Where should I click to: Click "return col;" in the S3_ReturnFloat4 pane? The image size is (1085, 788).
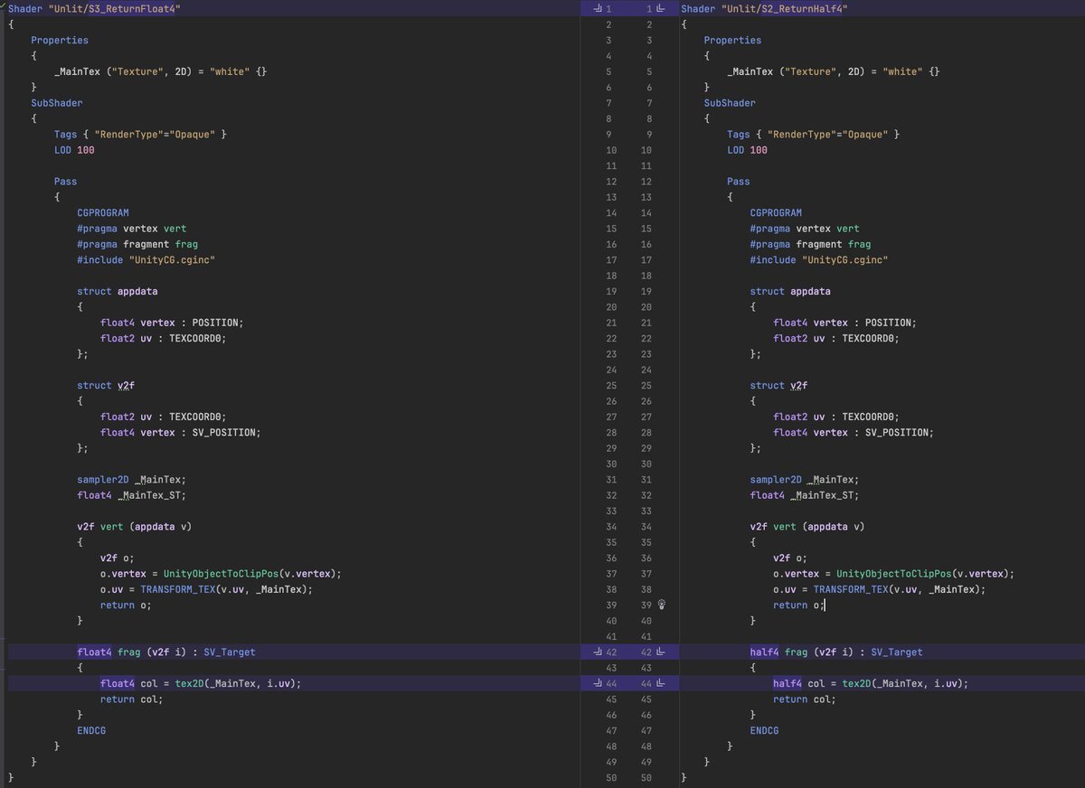coord(132,699)
